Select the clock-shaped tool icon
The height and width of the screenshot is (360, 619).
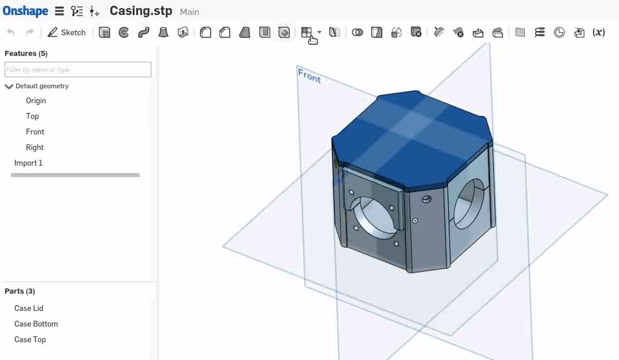click(560, 32)
